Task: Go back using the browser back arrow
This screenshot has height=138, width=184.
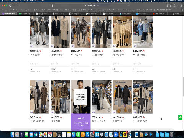Action: point(16,5)
